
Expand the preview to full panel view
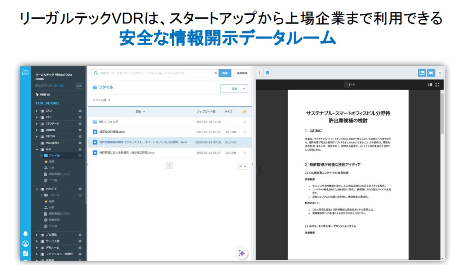(431, 73)
